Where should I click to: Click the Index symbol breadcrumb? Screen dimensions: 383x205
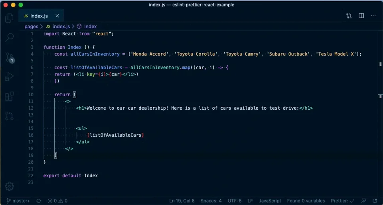coord(90,27)
